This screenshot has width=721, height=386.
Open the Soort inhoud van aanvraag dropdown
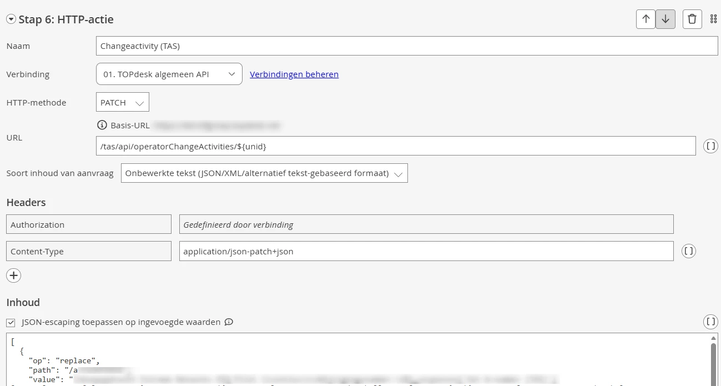(x=264, y=173)
